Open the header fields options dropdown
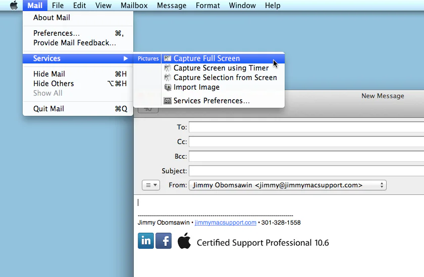Image resolution: width=424 pixels, height=277 pixels. tap(151, 185)
